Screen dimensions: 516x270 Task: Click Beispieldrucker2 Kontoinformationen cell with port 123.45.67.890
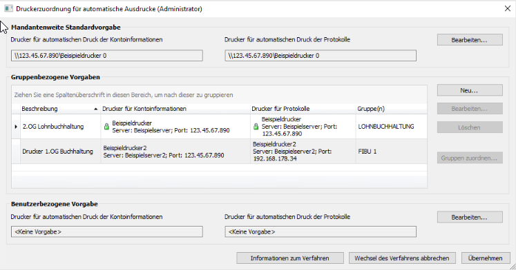tap(175, 152)
